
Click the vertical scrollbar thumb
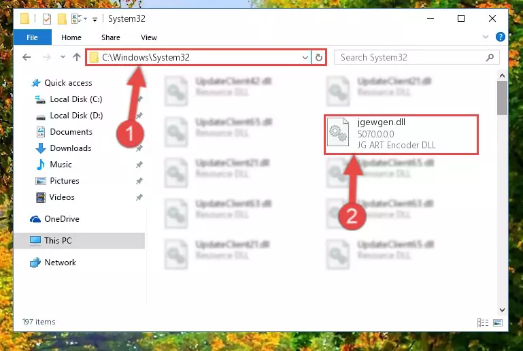tap(502, 98)
